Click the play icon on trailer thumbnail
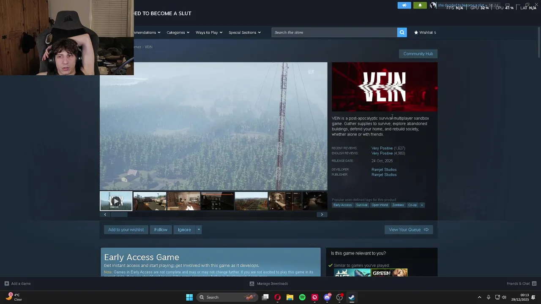This screenshot has width=541, height=304. 116,201
